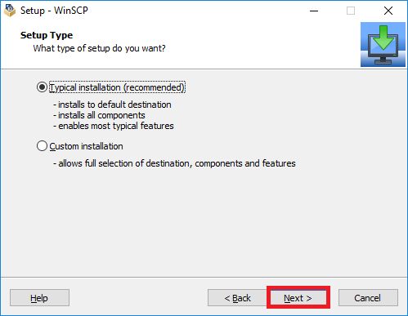The image size is (408, 316).
Task: Choose the Custom installation radio button
Action: [42, 146]
